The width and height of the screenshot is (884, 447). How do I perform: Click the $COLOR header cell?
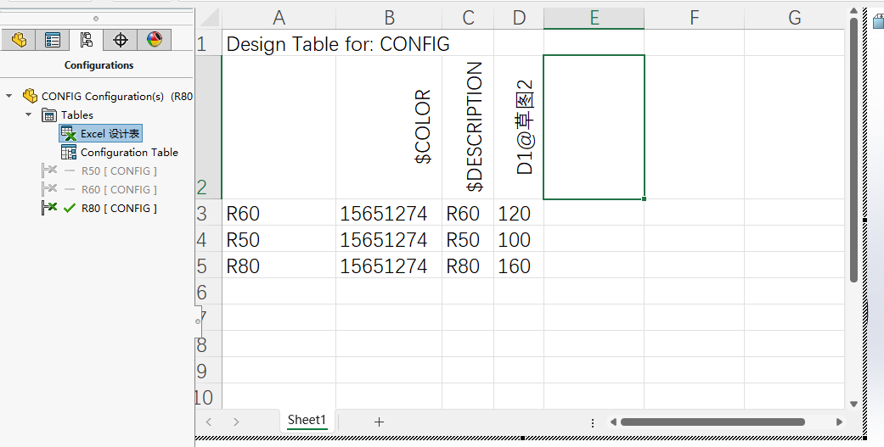coord(389,127)
